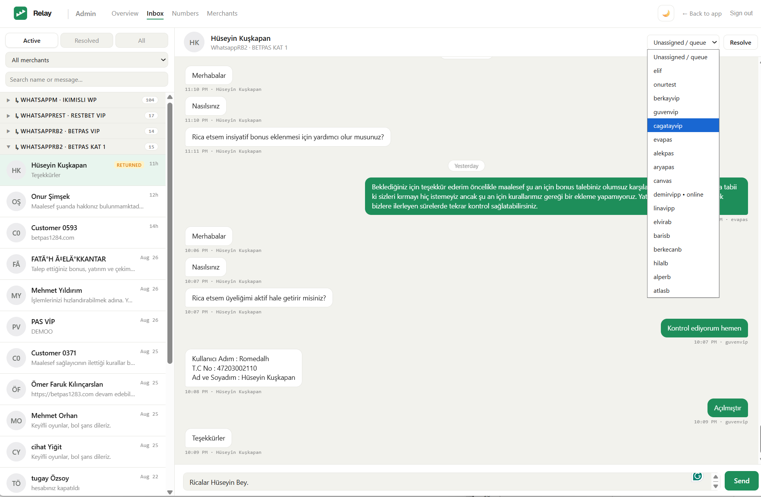Click the Resolve button
The width and height of the screenshot is (761, 497).
[x=740, y=42]
